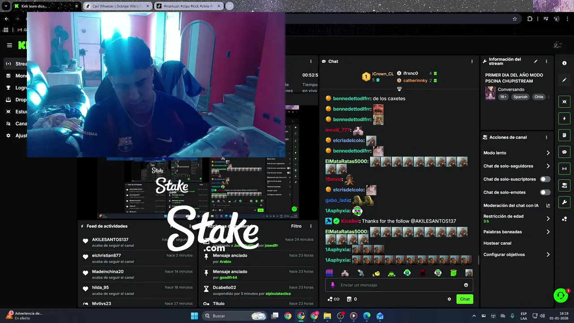Open Información del stream three-dot menu
The image size is (574, 323).
coord(546,61)
